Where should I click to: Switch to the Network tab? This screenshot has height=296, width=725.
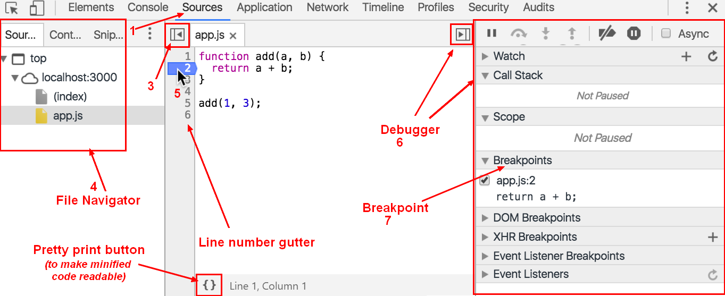328,7
